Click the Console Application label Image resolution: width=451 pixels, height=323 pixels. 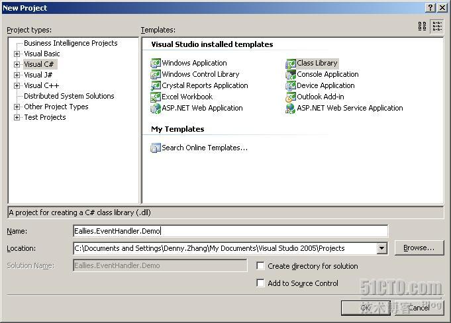coord(328,74)
